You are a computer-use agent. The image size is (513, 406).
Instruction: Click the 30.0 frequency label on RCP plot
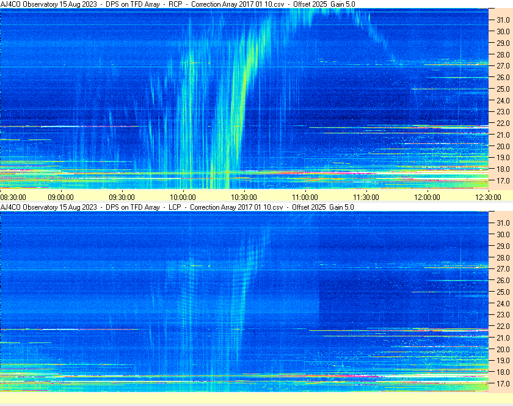coord(503,32)
